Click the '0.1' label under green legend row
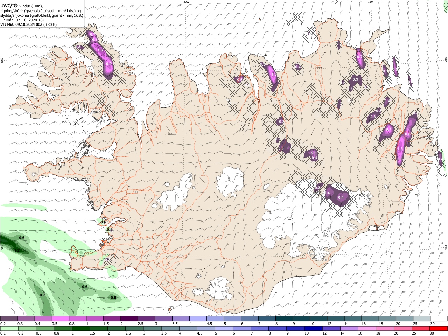The height and width of the screenshot is (336, 448). click(x=3, y=333)
